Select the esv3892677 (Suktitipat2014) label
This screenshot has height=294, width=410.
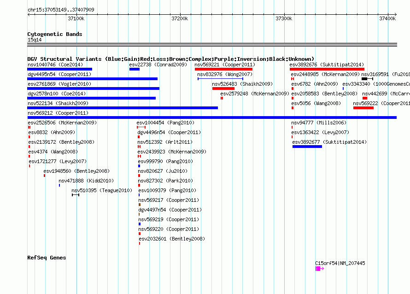(329, 142)
